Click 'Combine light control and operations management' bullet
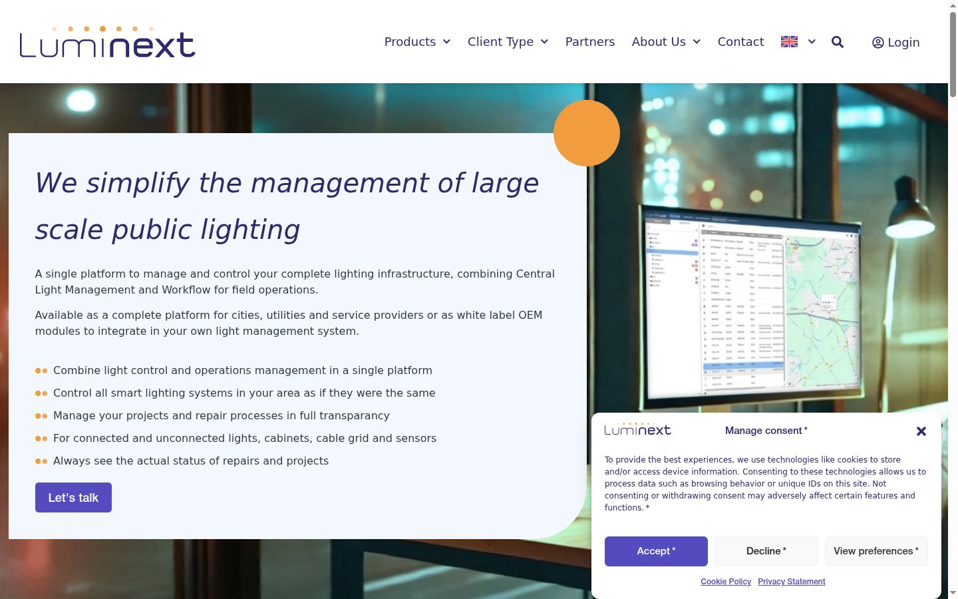958x599 pixels. (243, 371)
